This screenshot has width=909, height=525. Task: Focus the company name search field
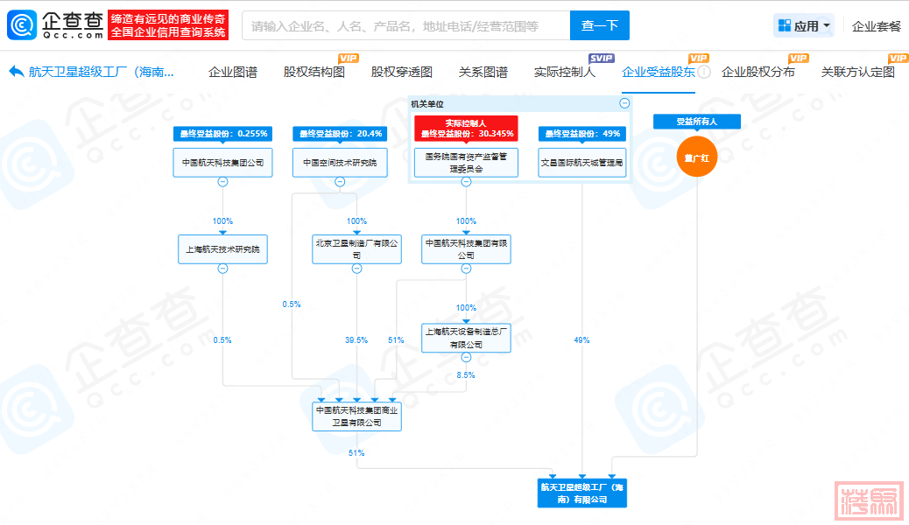(406, 25)
